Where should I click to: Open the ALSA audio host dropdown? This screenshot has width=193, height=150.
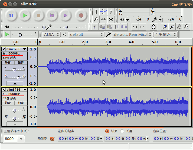tap(51, 35)
